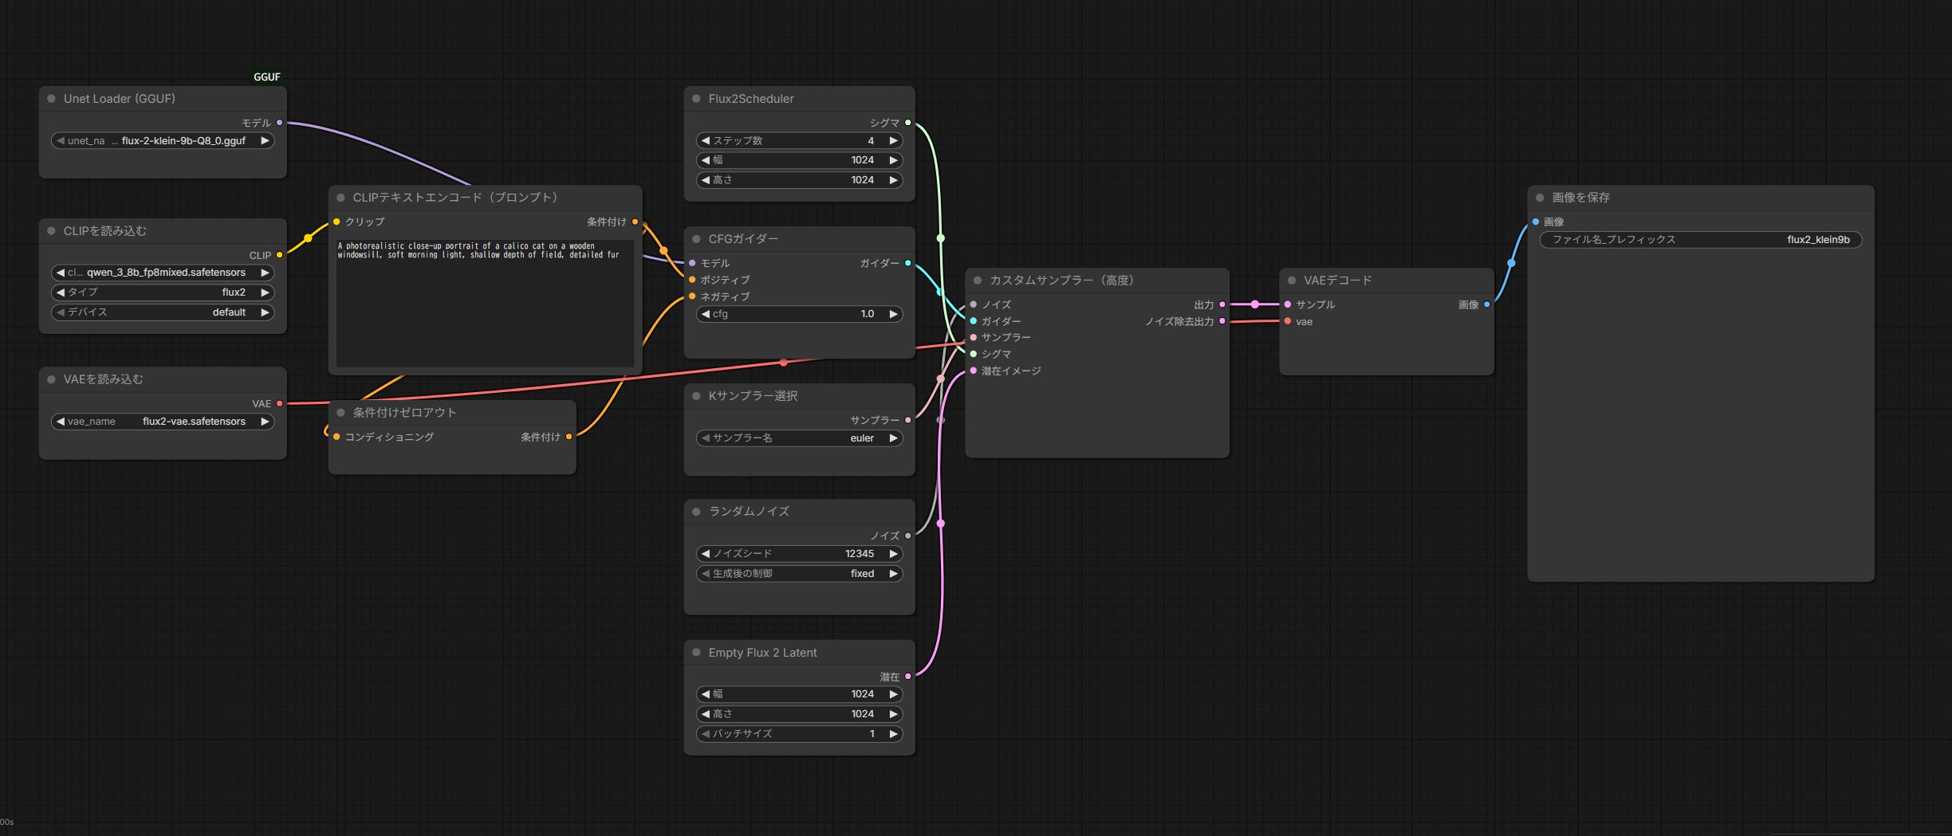1952x836 pixels.
Task: Click the ガイダー input port on カスタムサンプラー
Action: 973,321
